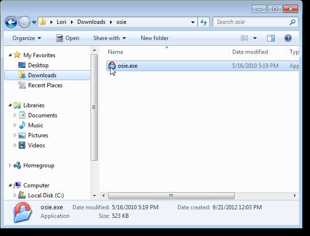Expand the arrow before osie breadcrumb
Screen dimensions: 310x236
click(x=111, y=22)
